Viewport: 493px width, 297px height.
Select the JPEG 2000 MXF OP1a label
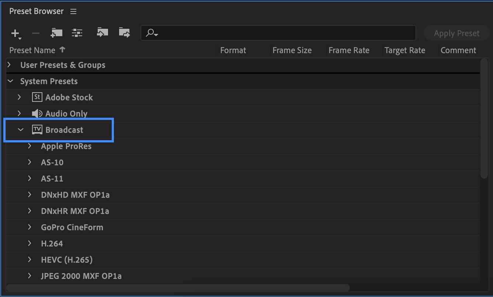click(x=81, y=276)
